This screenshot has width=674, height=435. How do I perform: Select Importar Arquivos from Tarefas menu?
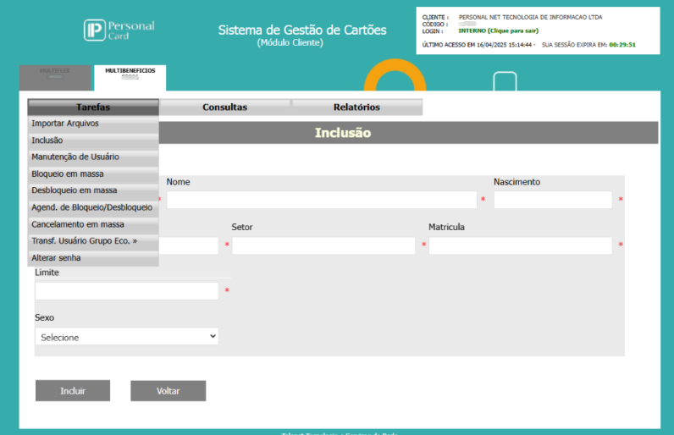[x=93, y=124]
